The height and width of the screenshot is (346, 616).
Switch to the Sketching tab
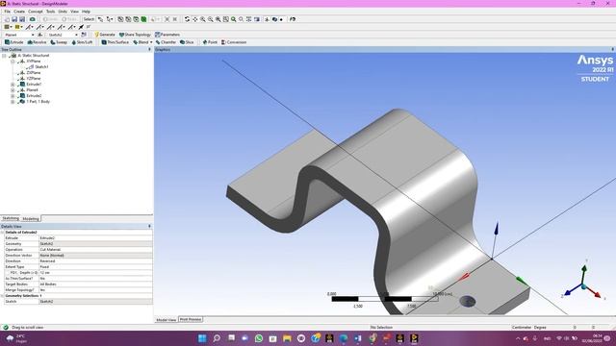(x=11, y=218)
